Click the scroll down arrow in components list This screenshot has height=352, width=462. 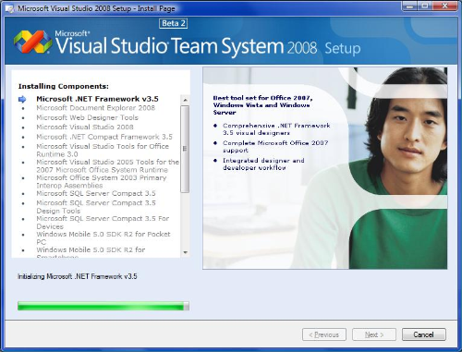pos(185,252)
